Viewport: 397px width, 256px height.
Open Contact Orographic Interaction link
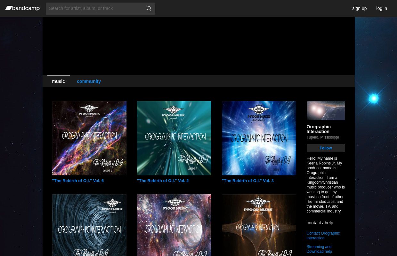[x=323, y=236]
